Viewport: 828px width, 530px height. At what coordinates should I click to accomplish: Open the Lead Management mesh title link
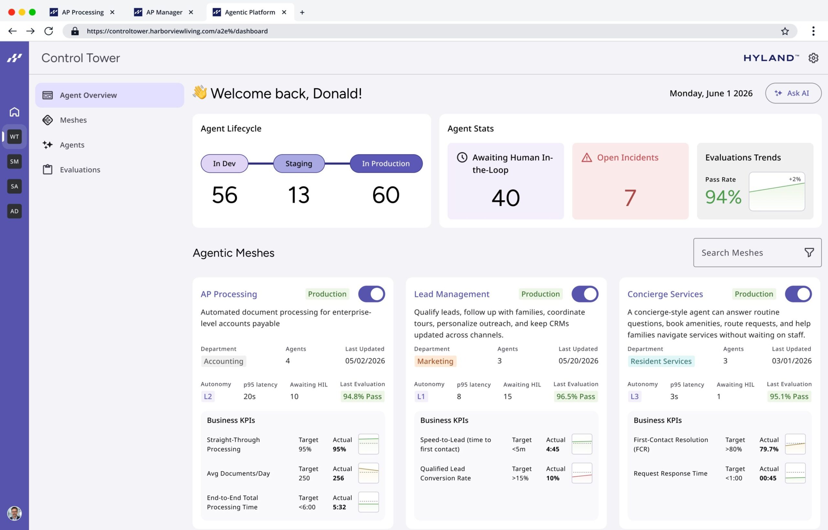[451, 294]
